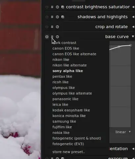Reset contrast brightness saturation module parameters
Viewport: 135px width, 159px height.
tap(57, 7)
